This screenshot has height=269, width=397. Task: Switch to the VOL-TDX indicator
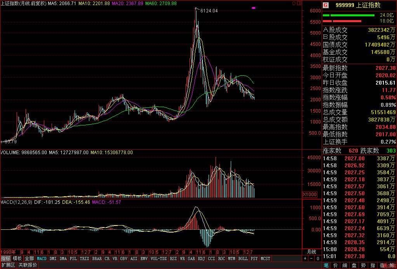coord(159,259)
